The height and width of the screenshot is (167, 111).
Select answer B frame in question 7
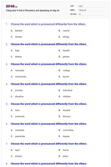click(64, 150)
